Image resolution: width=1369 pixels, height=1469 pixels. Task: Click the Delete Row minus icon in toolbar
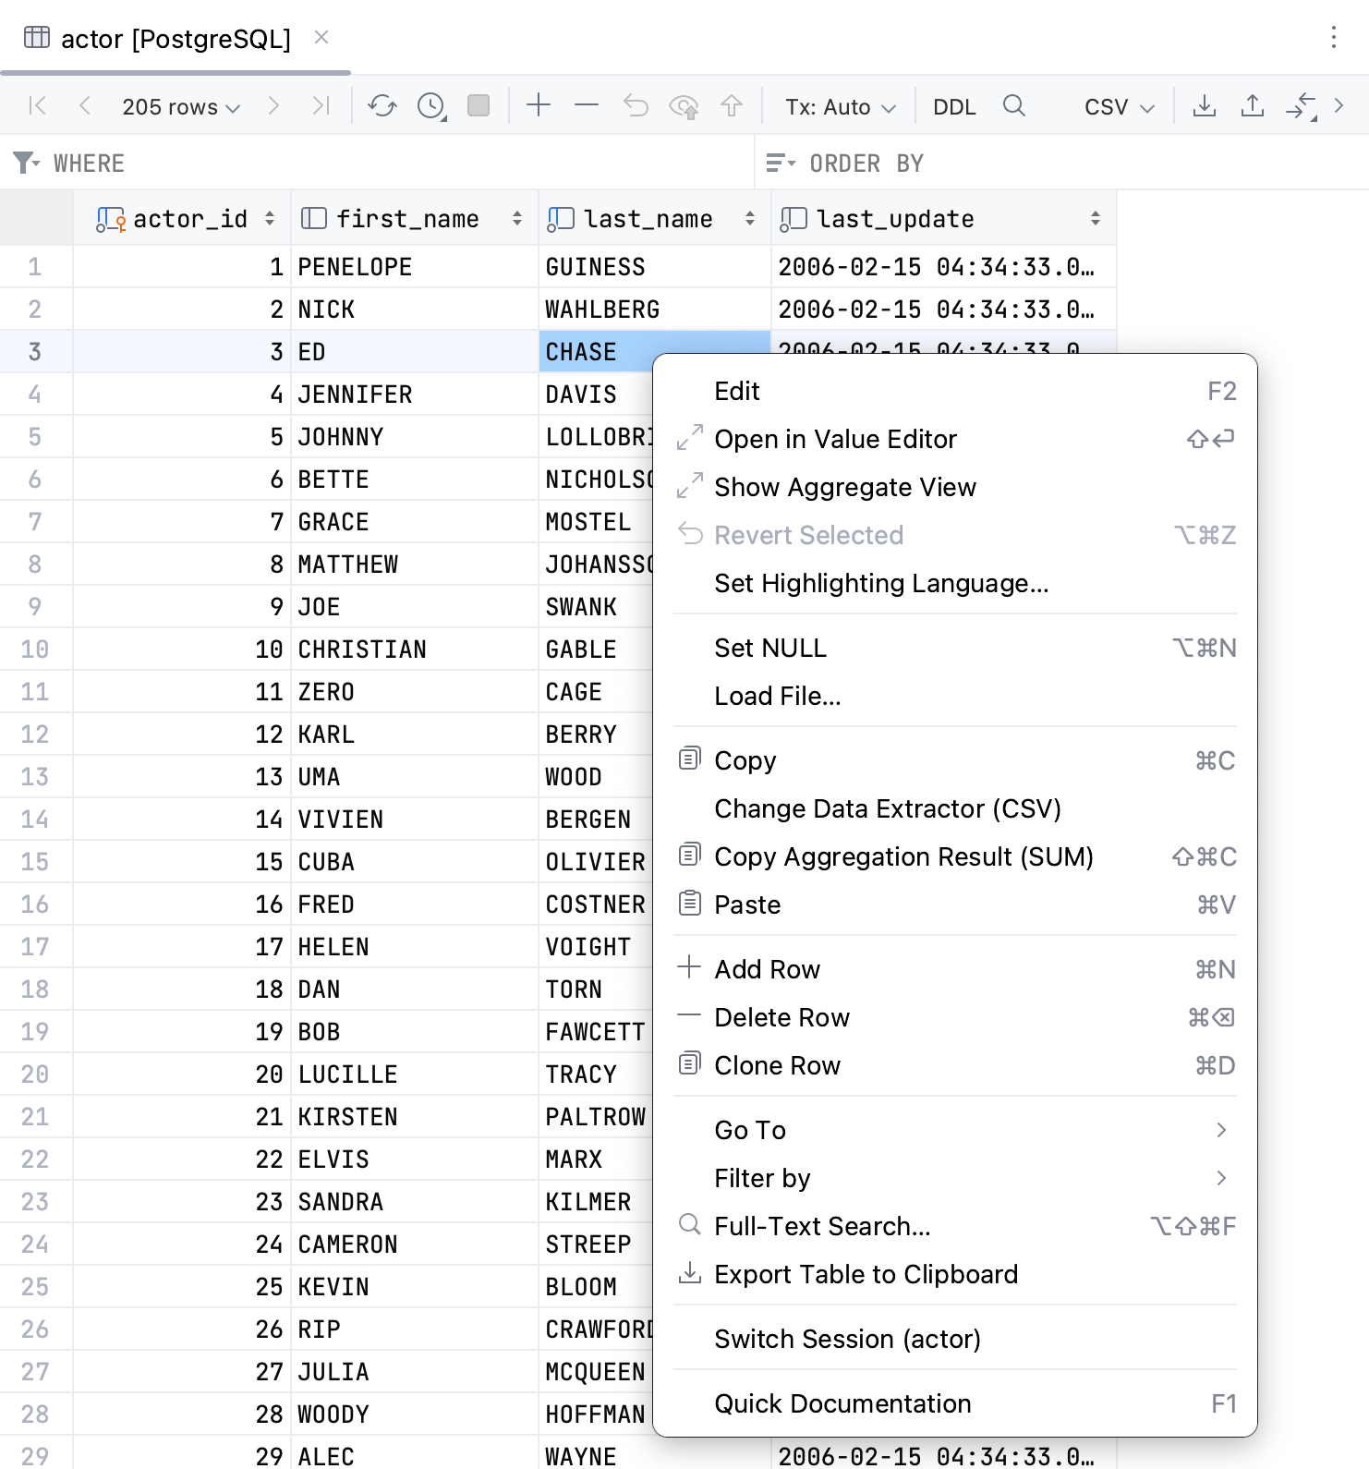(587, 106)
